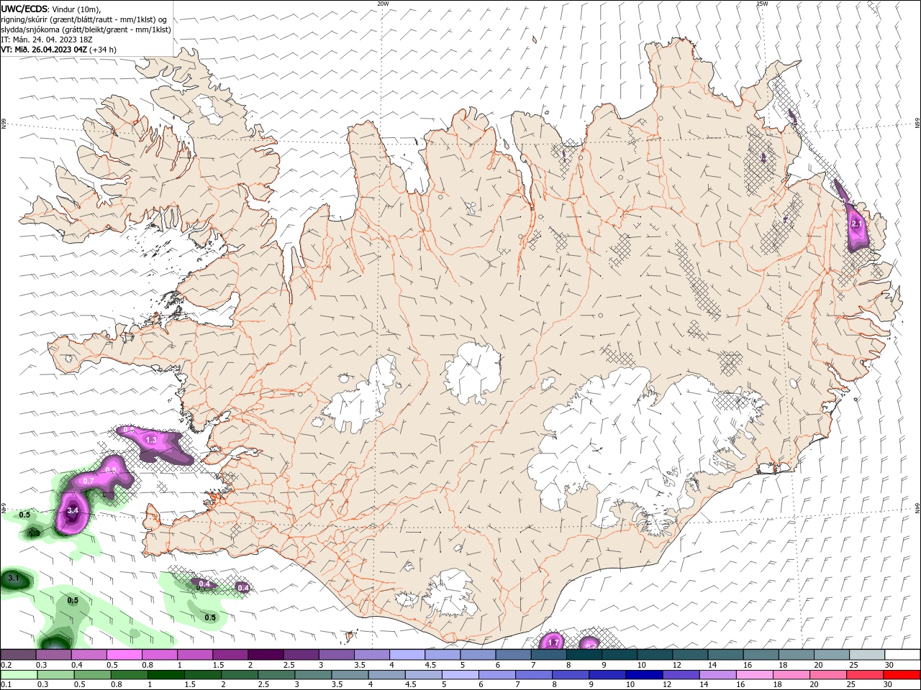Click the 2.1 value on the east coast
Viewport: 921px width, 690px height.
coord(856,224)
